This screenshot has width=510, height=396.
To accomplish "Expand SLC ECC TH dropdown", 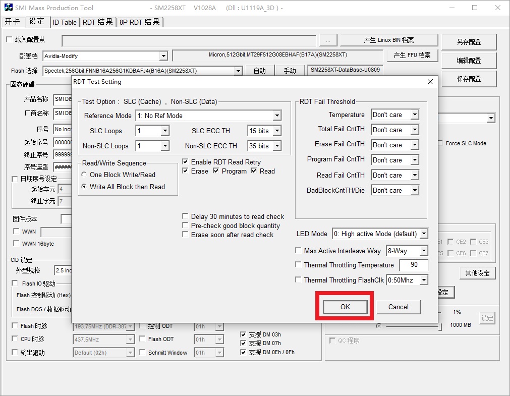I will click(277, 131).
